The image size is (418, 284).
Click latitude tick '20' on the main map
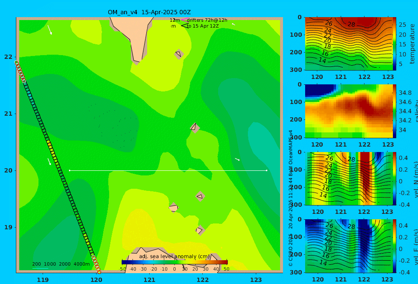coord(8,170)
